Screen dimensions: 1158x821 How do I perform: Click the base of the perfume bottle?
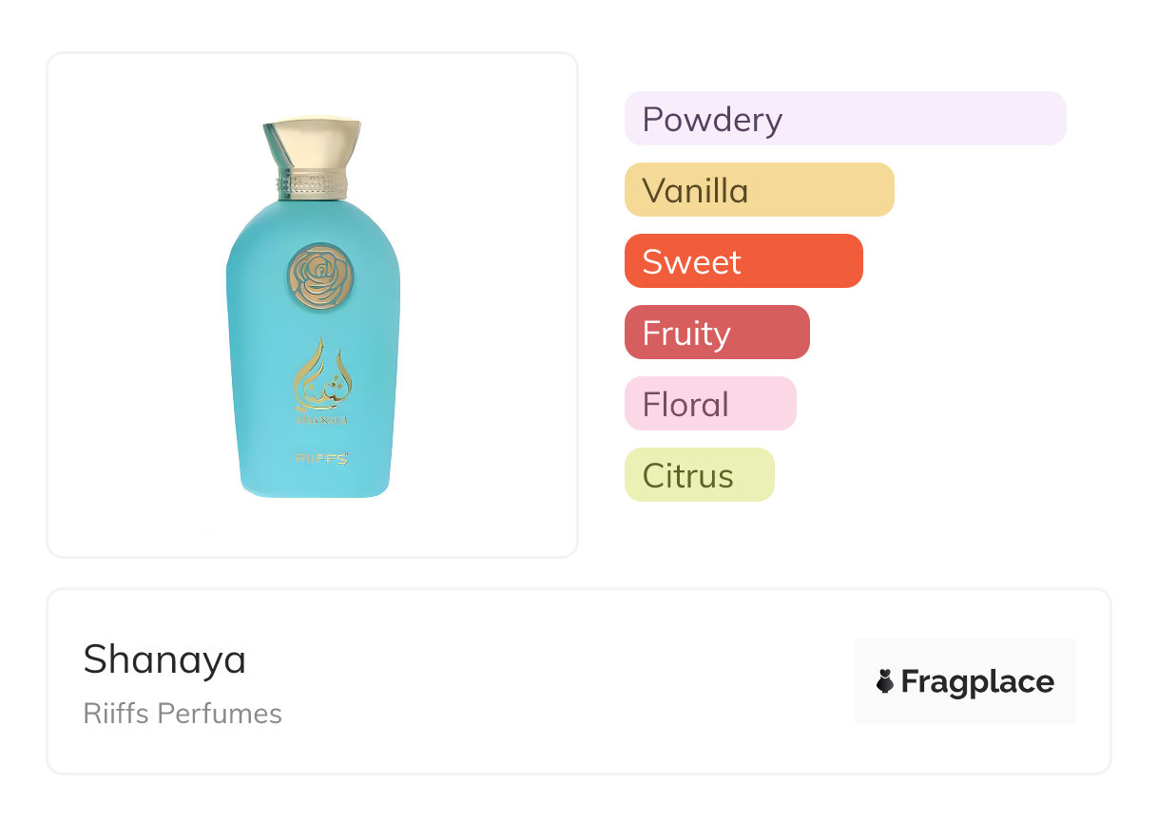(314, 487)
